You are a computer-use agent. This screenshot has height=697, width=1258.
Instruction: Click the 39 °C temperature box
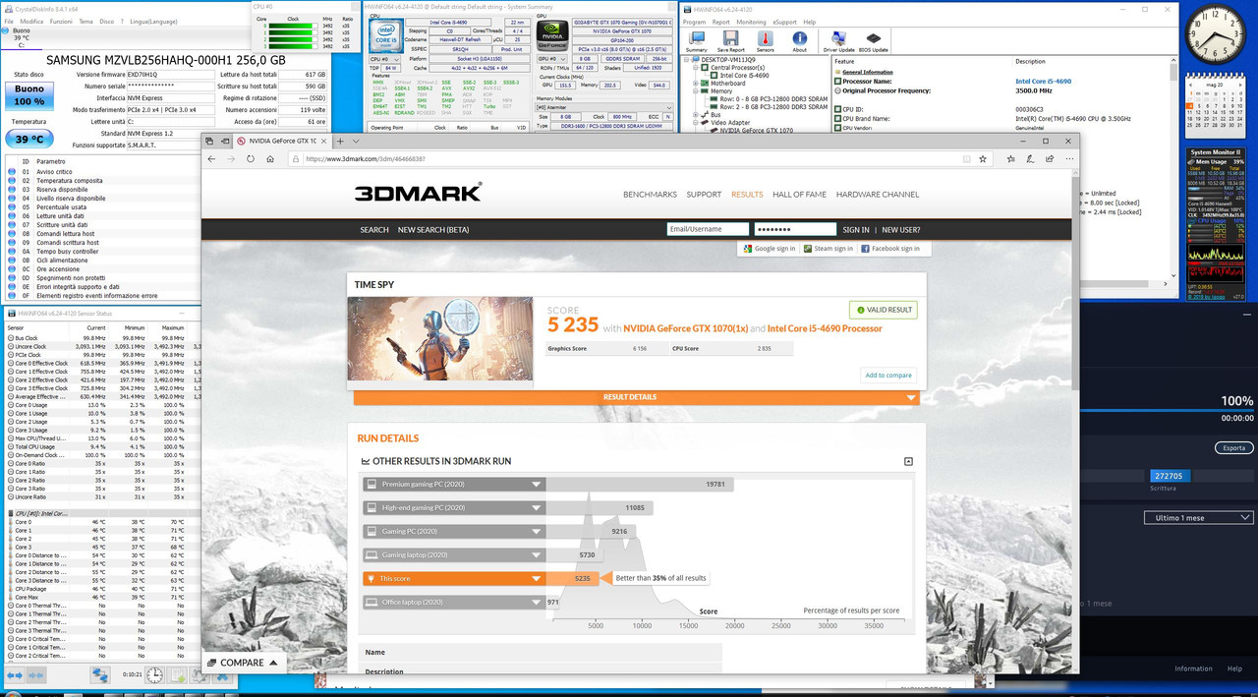[29, 140]
